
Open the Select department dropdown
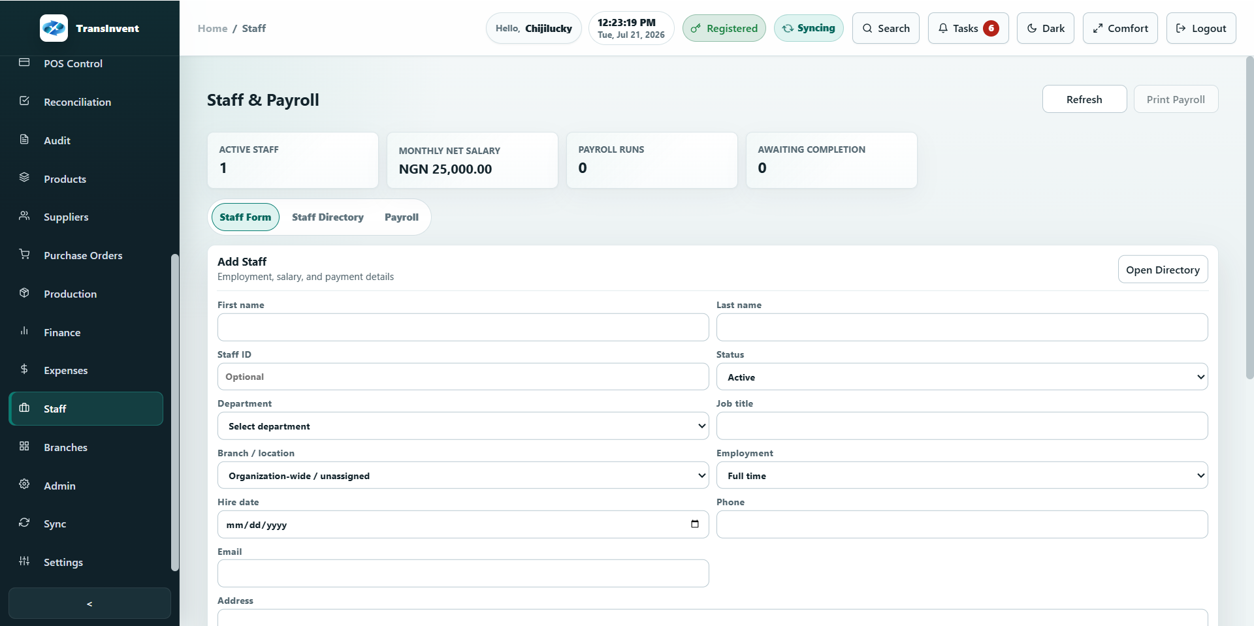(463, 426)
